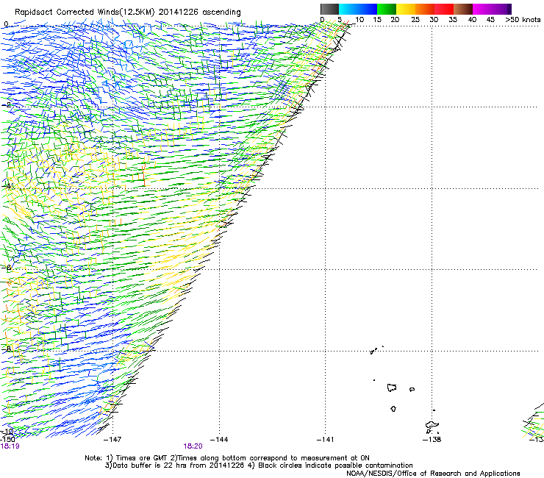Viewport: 544px width, 478px height.
Task: Click the legend scale label '30'
Action: coord(434,20)
